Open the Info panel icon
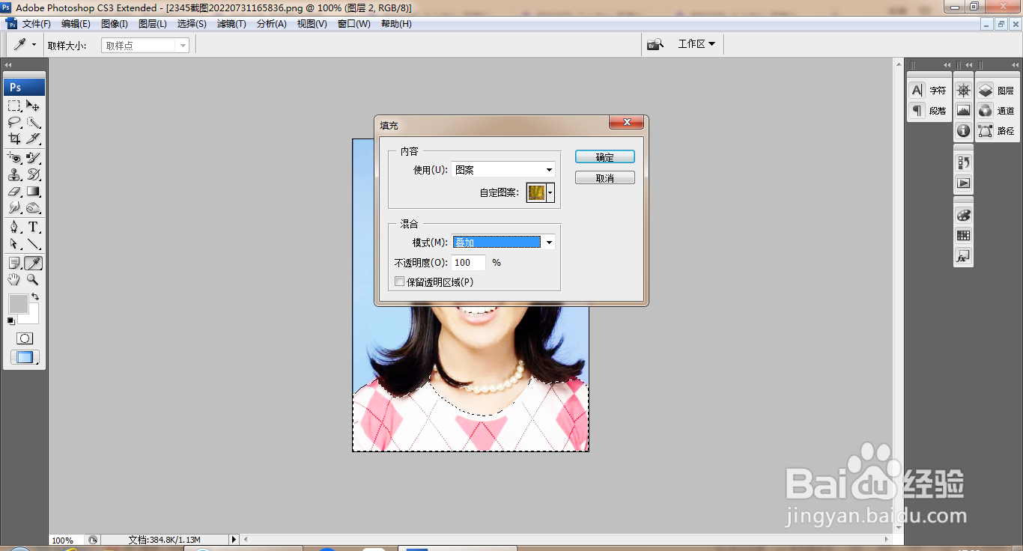Image resolution: width=1023 pixels, height=551 pixels. click(x=963, y=131)
